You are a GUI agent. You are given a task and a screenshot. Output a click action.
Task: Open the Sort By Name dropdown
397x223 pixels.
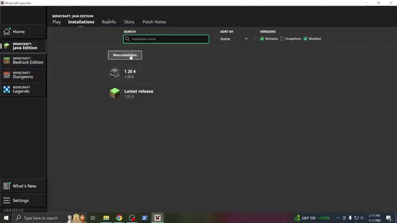point(234,39)
